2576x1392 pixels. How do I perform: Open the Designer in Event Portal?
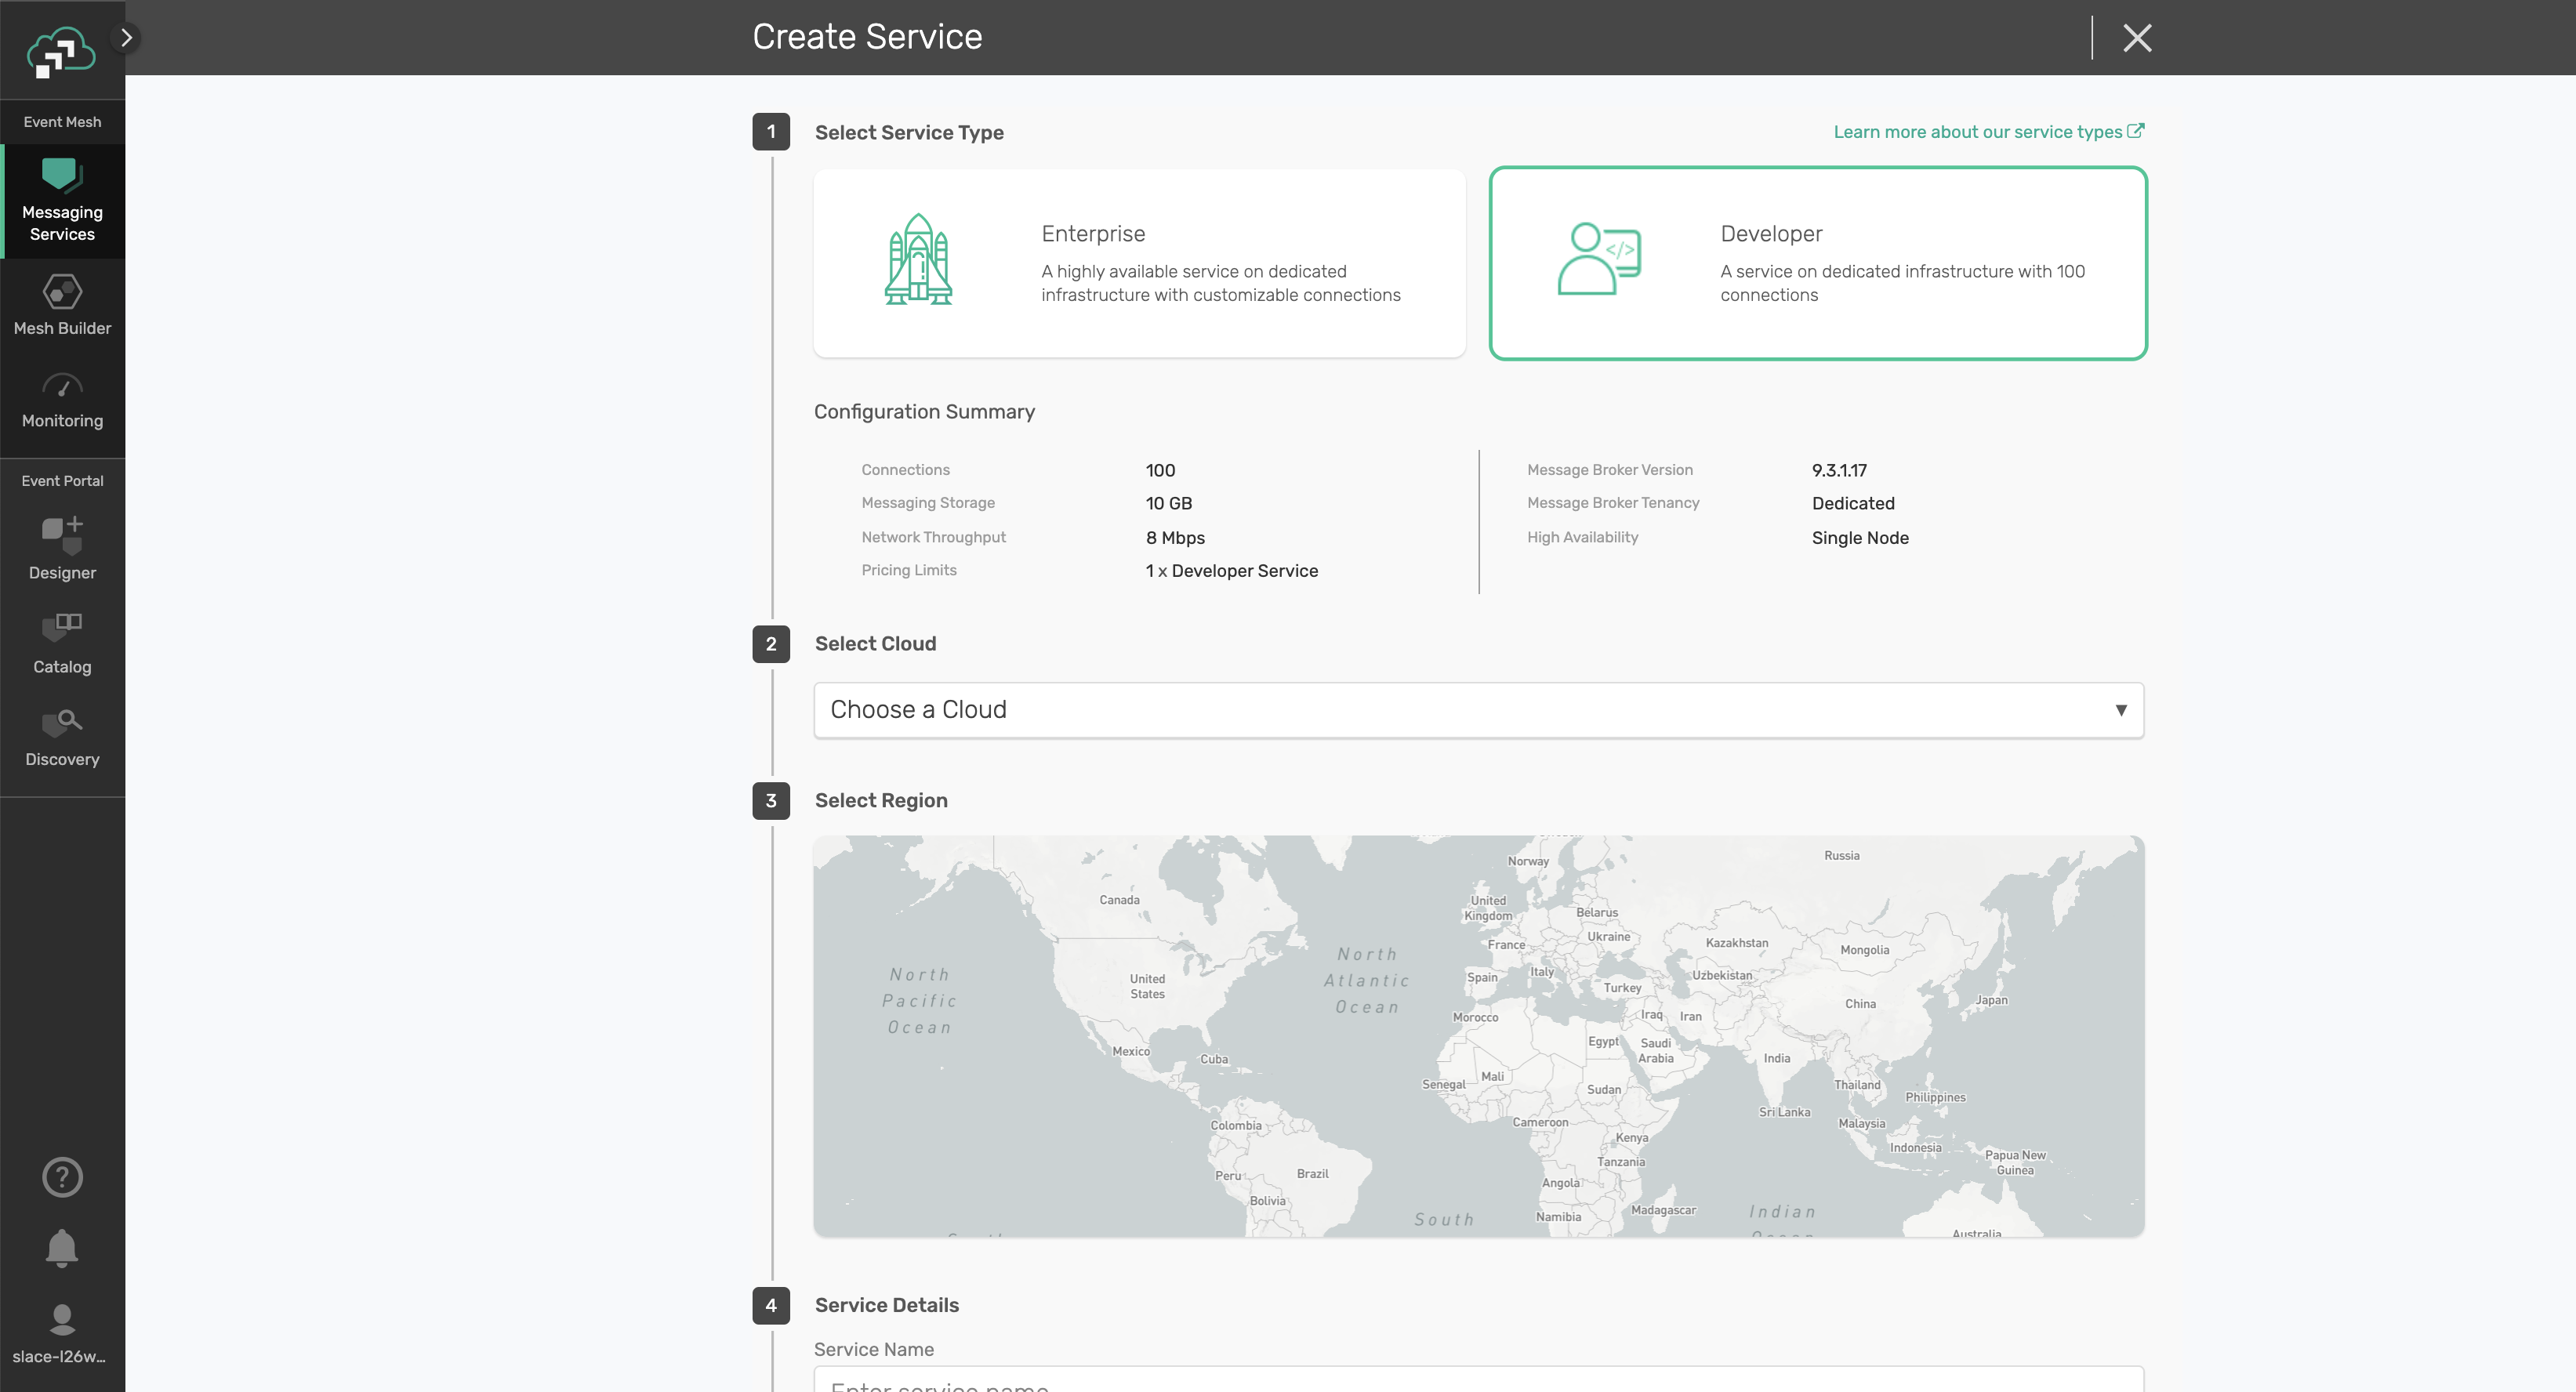[x=62, y=548]
